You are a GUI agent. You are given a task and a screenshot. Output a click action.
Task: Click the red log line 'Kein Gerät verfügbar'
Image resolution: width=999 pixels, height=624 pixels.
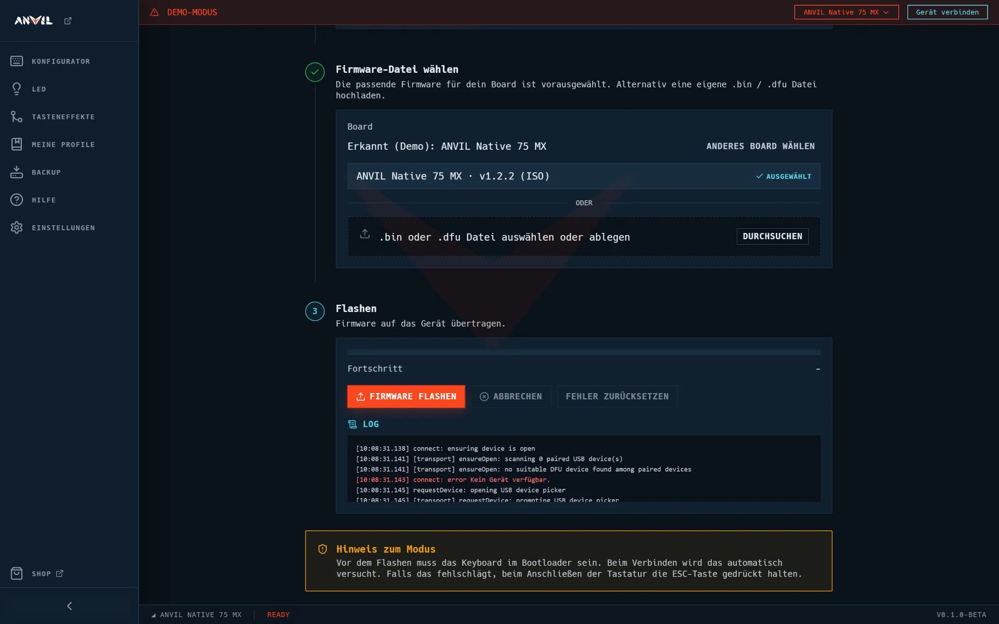(x=453, y=480)
